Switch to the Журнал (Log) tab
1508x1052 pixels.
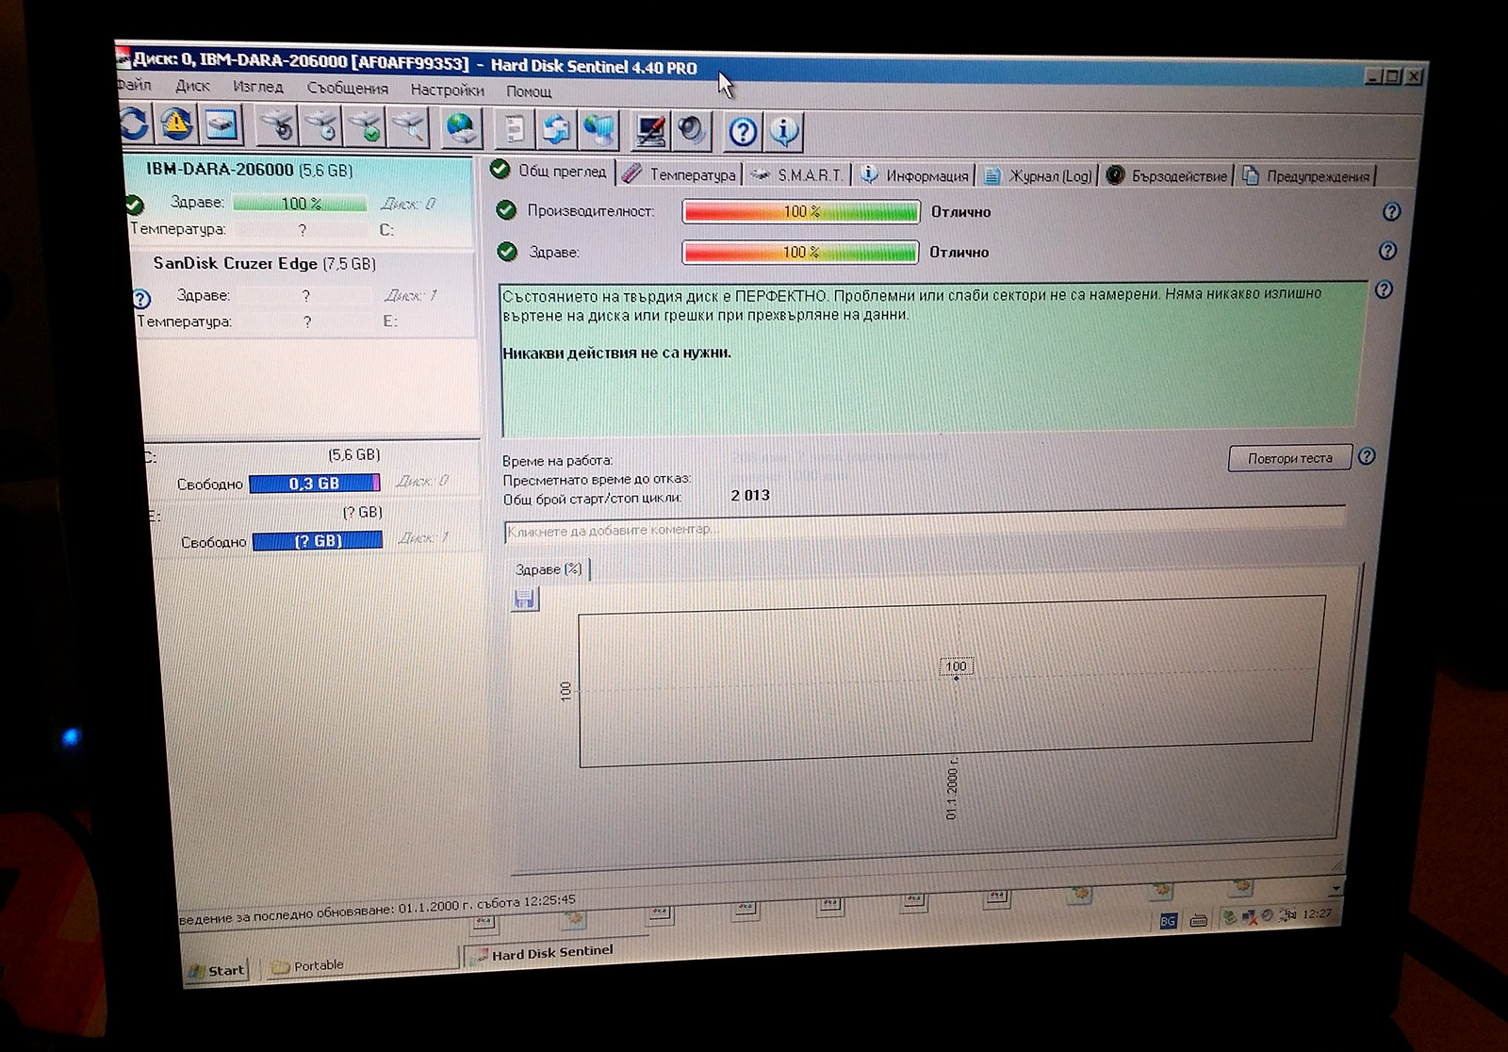pyautogui.click(x=1039, y=176)
